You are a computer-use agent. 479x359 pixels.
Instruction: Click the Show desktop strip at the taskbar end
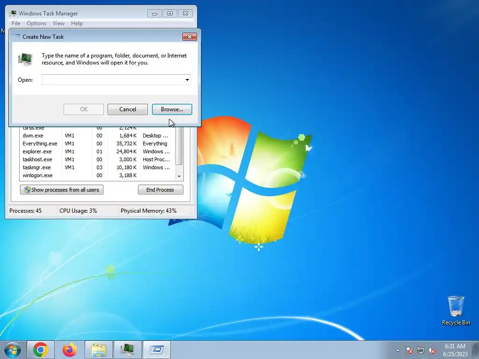point(476,350)
